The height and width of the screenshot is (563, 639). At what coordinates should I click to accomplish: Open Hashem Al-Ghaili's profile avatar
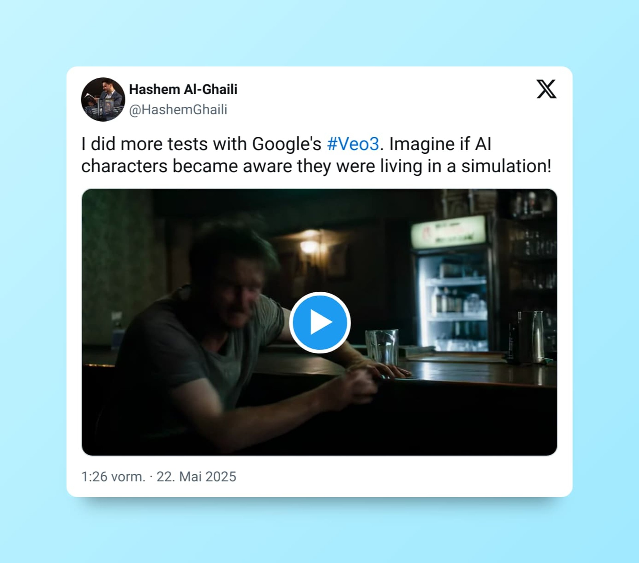[x=103, y=99]
